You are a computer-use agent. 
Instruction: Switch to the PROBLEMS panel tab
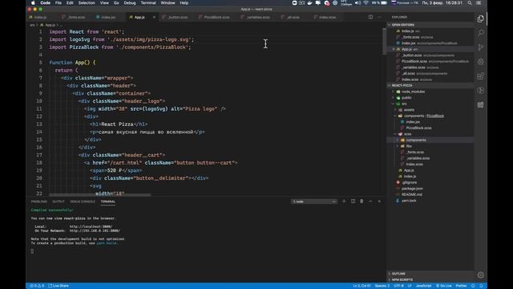(39, 201)
